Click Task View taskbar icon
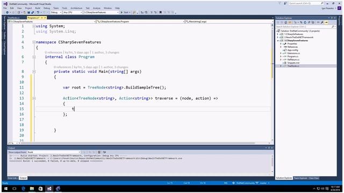The height and width of the screenshot is (193, 344). coord(15,188)
